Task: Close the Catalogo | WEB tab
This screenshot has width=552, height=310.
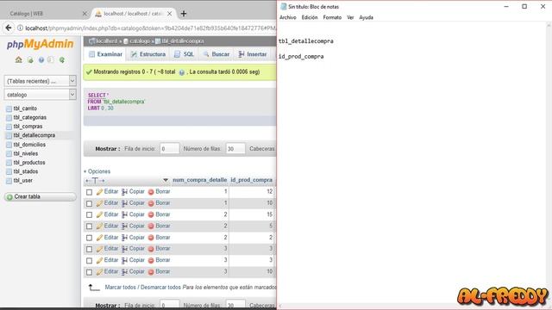Action: pyautogui.click(x=85, y=14)
